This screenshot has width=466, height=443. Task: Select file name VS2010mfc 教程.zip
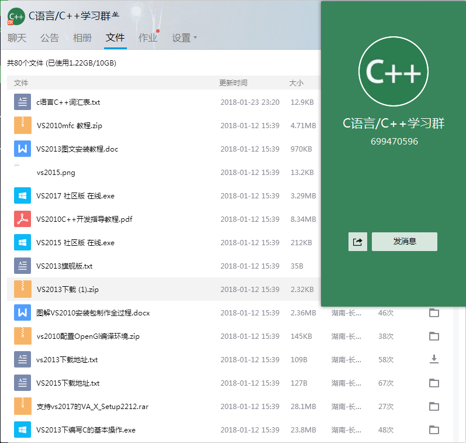coord(69,126)
